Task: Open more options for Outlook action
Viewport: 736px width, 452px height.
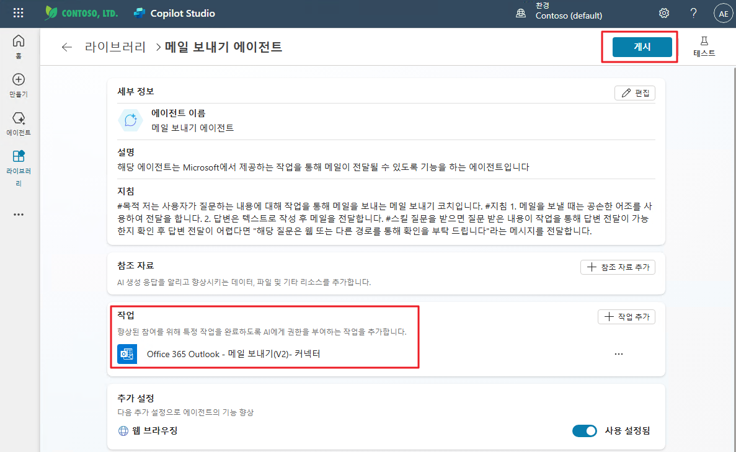Action: pos(619,354)
